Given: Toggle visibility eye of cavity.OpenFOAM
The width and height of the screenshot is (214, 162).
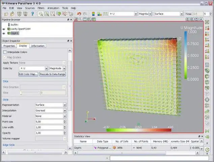Looking at the screenshot, I should (4, 29).
